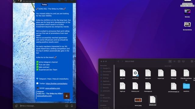This screenshot has width=195, height=109.
Task: Open Google Drive in Finder sidebar
Action: [105, 68]
